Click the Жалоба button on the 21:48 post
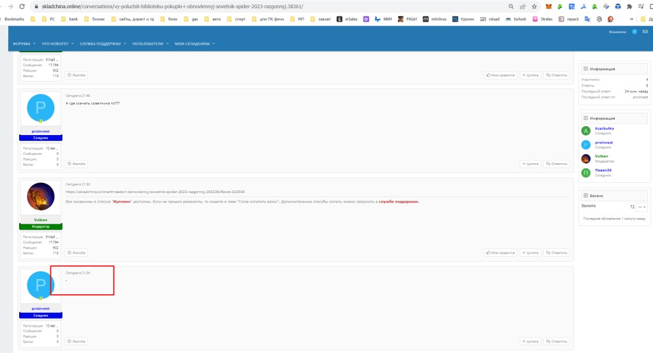Screen dimensions: 653x353 click(x=77, y=164)
